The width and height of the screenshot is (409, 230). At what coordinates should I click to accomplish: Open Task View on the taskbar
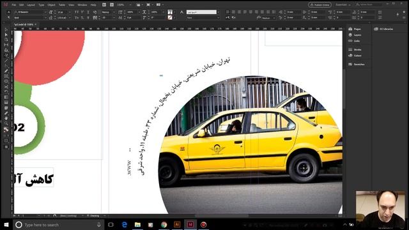(111, 224)
